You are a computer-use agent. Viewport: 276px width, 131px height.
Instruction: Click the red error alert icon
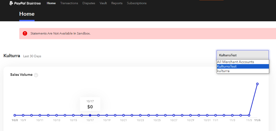25,33
